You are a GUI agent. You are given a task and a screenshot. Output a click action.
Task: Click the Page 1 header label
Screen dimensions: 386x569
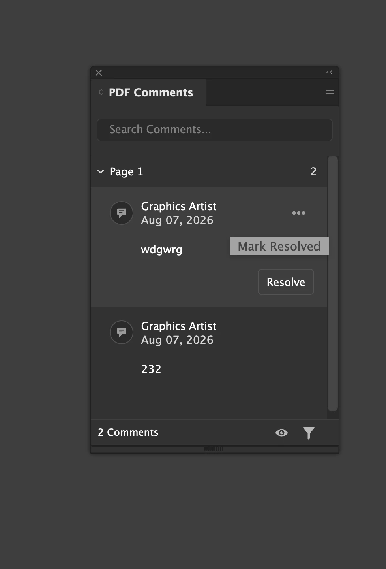(126, 171)
